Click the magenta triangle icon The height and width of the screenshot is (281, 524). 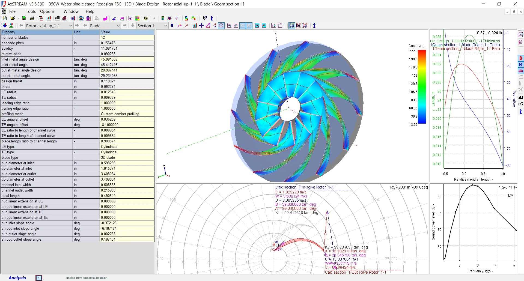click(208, 25)
